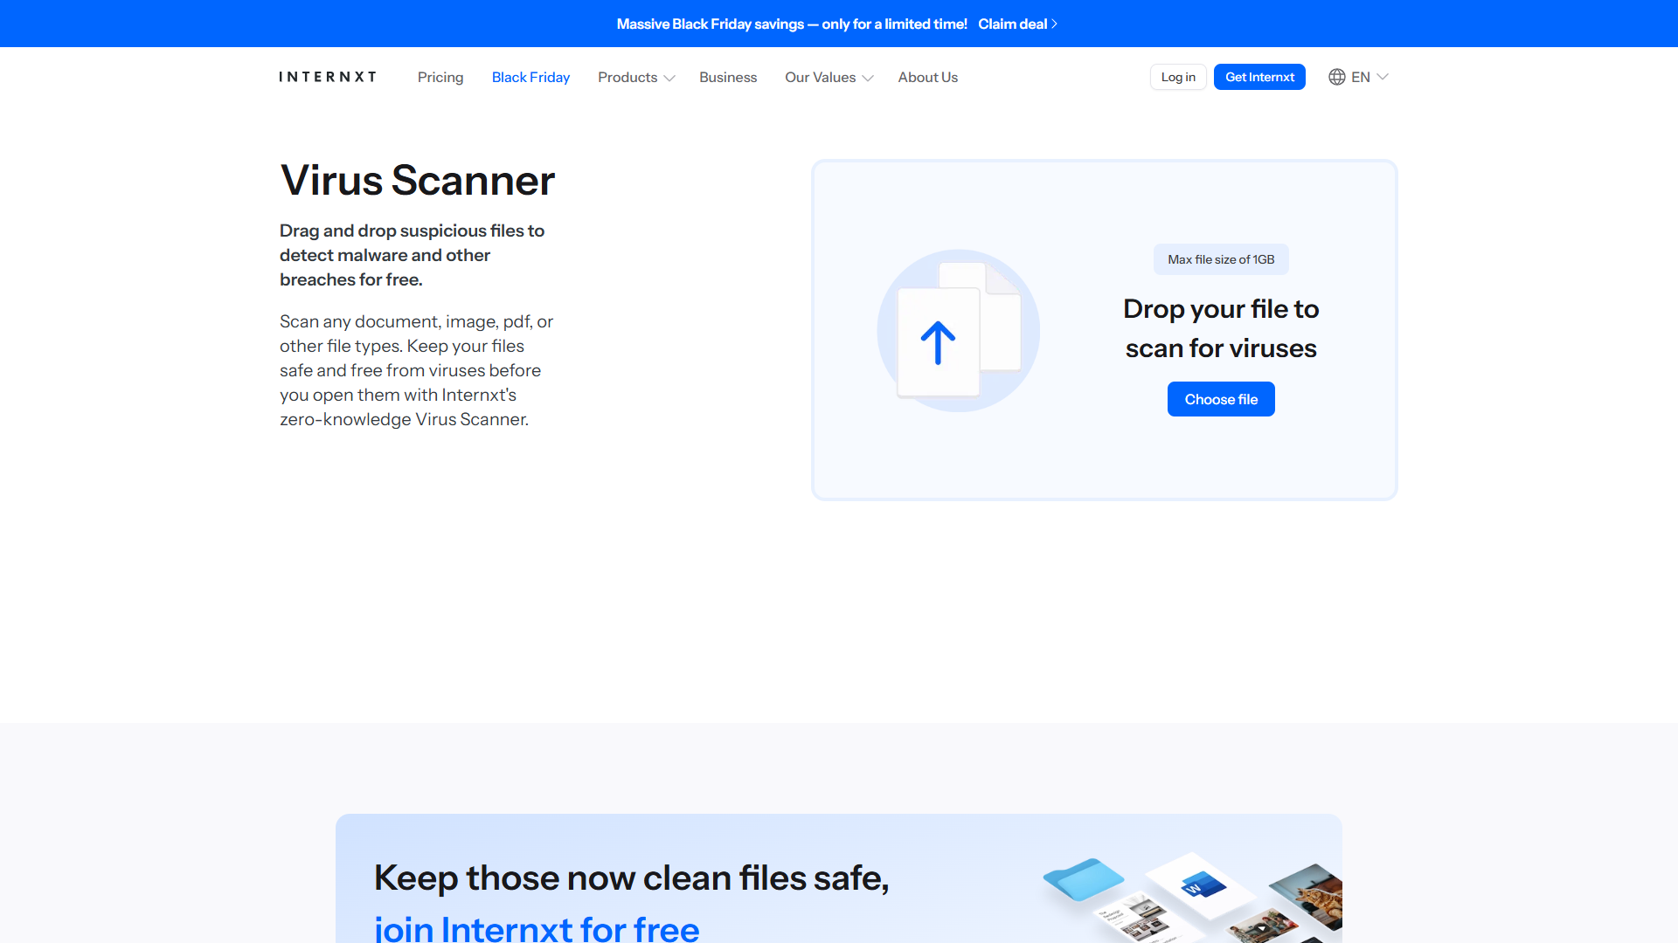Go to the Black Friday page

530,77
